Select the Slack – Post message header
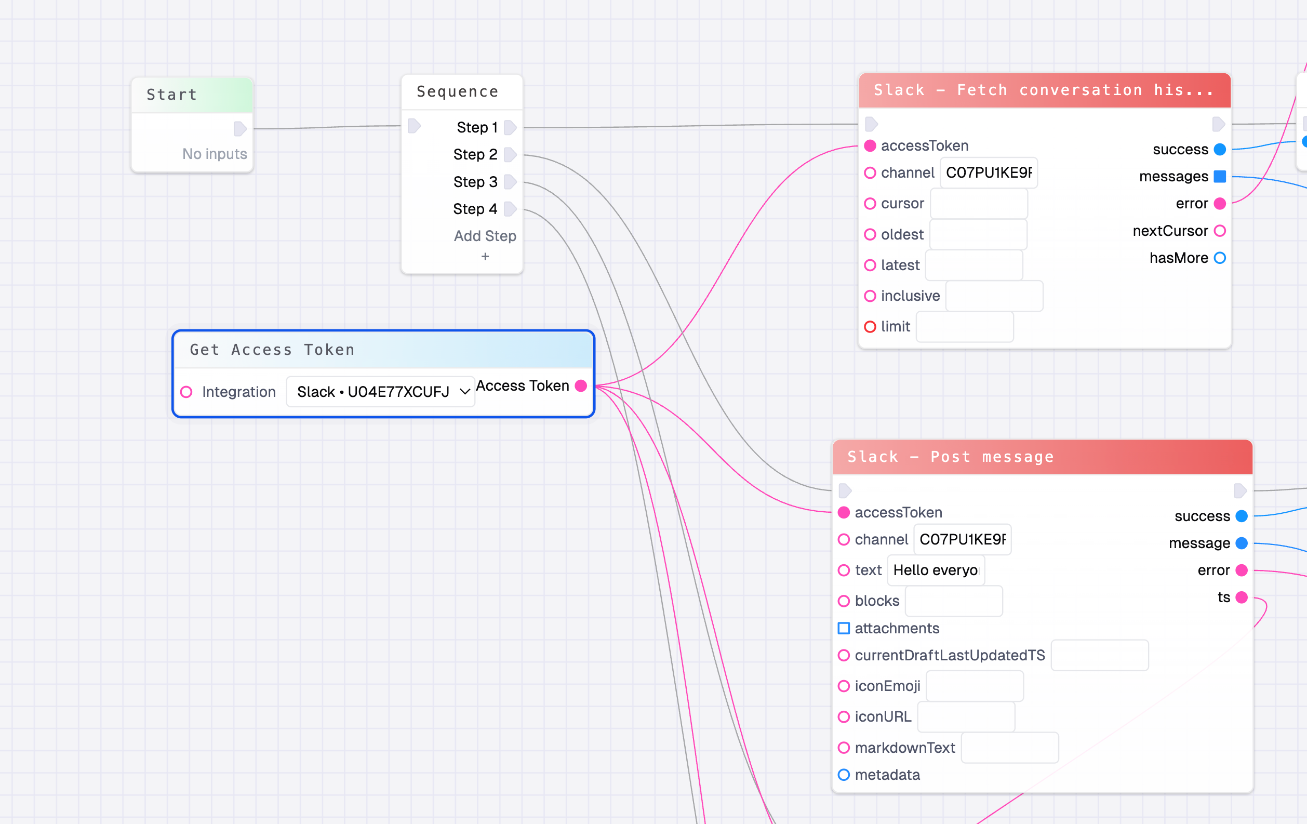Screen dimensions: 1307x824 tap(1043, 457)
